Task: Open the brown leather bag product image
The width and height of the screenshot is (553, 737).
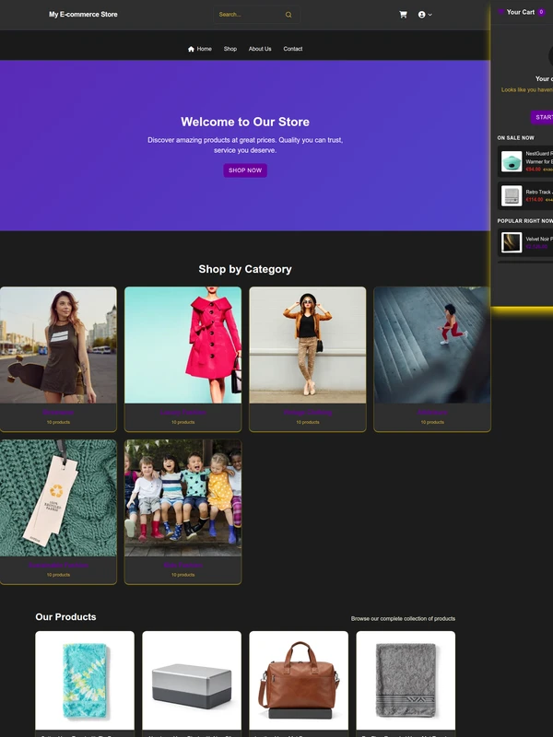Action: point(299,680)
